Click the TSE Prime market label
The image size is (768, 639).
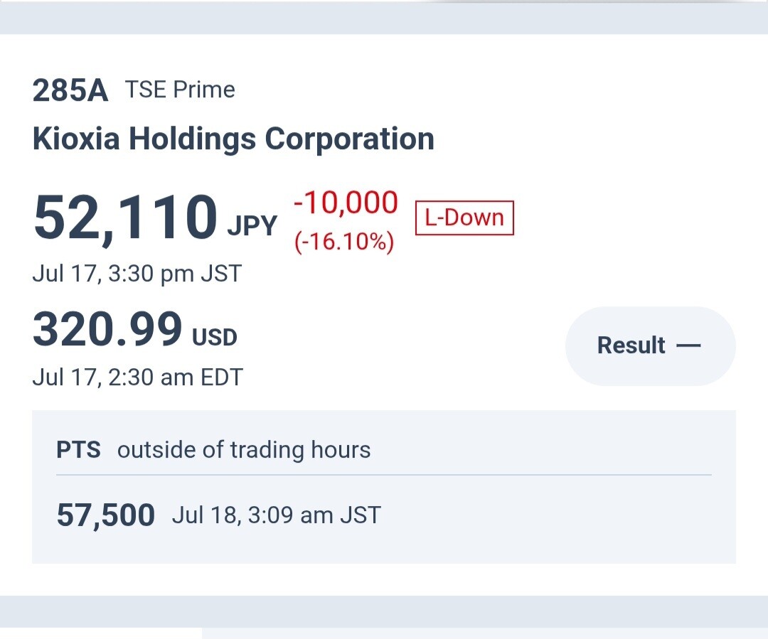coord(180,90)
